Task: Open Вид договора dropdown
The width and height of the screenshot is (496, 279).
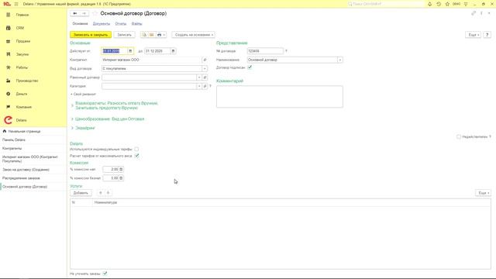Action: point(205,69)
